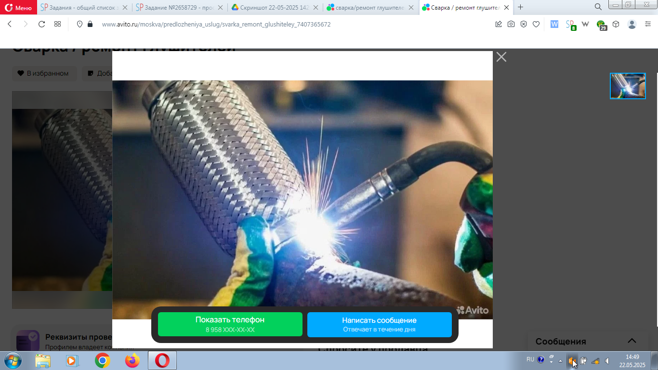Close the photo gallery overlay with X
Image resolution: width=658 pixels, height=370 pixels.
tap(501, 57)
